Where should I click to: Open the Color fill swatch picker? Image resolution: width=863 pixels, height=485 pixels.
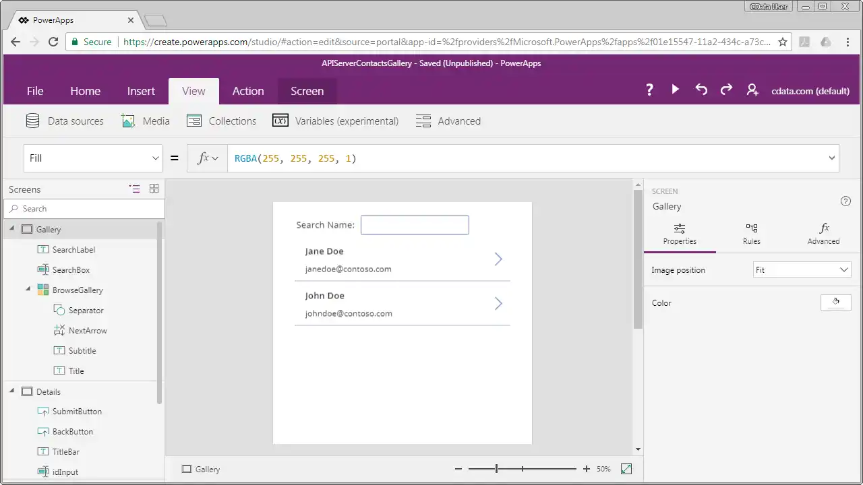[x=835, y=302]
